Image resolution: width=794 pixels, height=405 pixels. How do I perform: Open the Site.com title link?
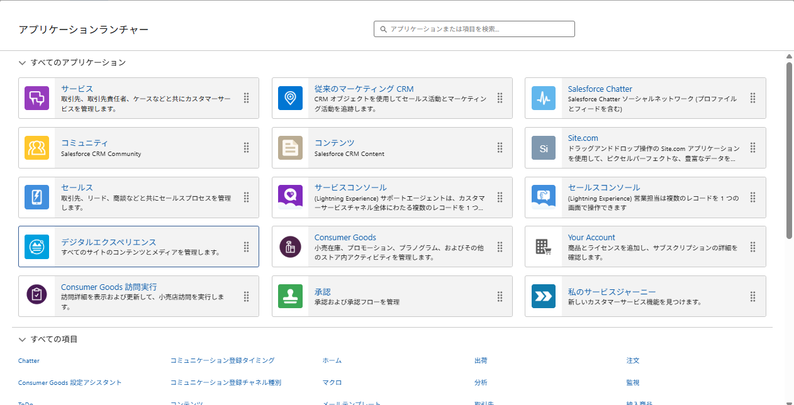(583, 138)
